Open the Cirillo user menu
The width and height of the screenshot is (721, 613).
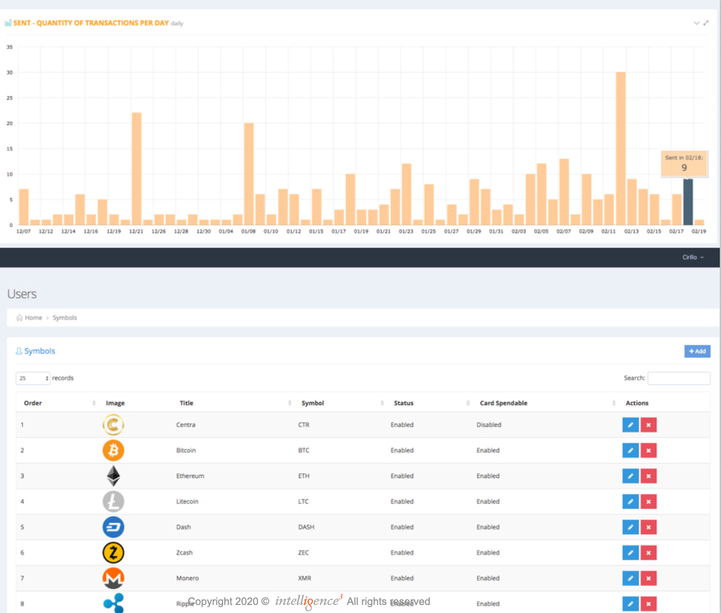(693, 257)
